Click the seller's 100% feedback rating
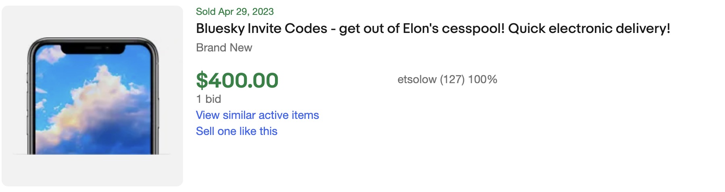 pos(483,80)
